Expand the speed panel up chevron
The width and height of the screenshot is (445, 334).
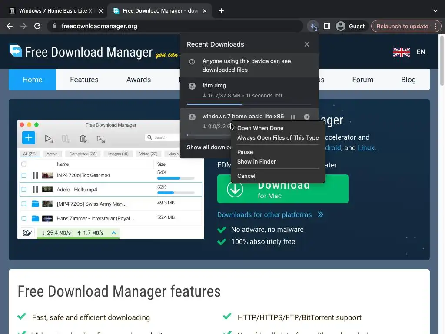(114, 233)
